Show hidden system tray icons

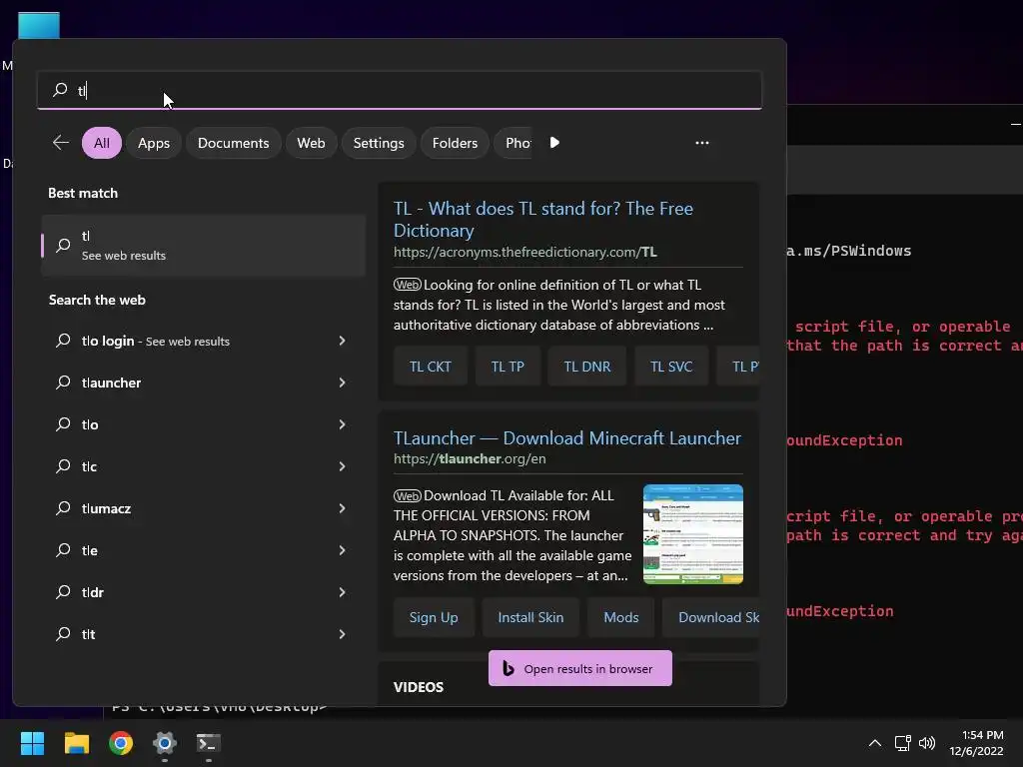coord(875,743)
